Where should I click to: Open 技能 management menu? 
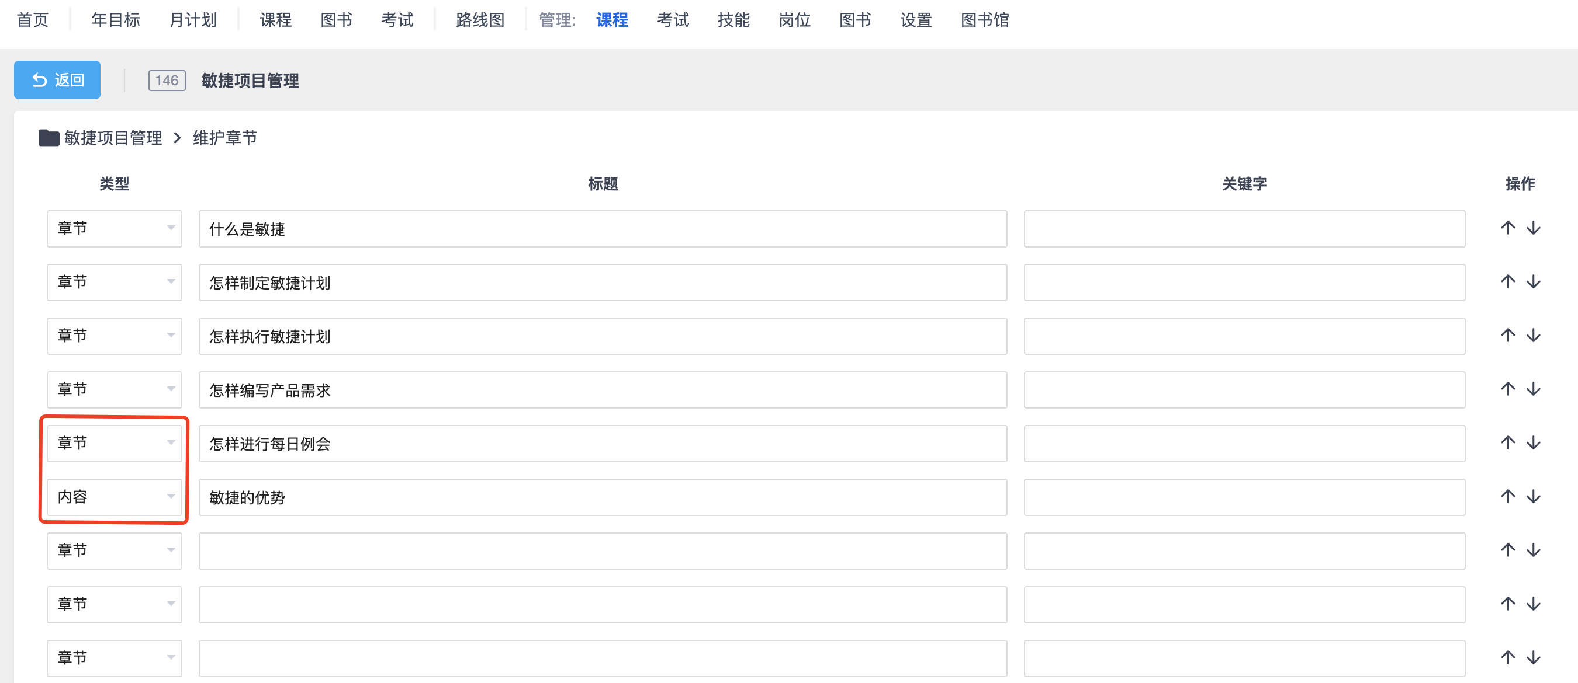pyautogui.click(x=734, y=20)
